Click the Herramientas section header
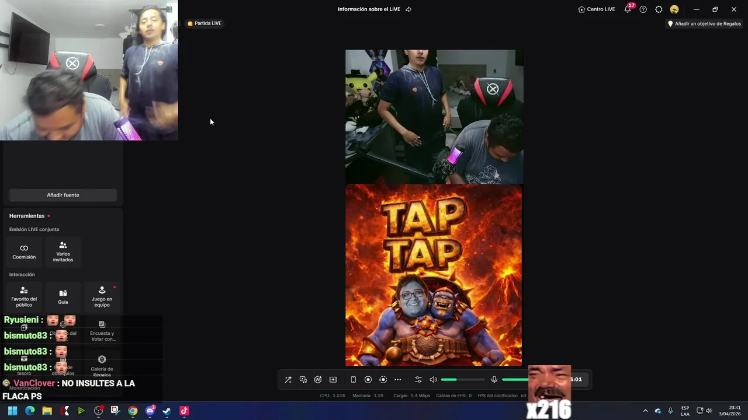 tap(27, 216)
